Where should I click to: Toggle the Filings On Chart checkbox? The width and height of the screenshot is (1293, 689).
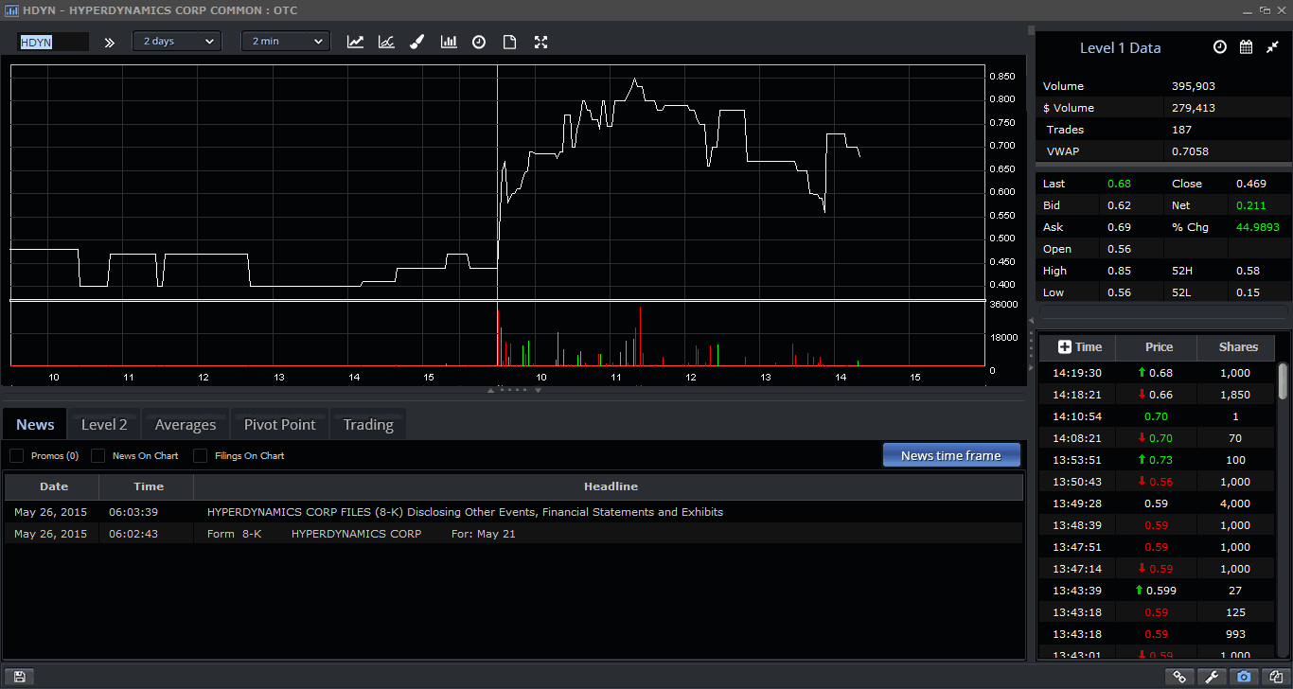[201, 456]
